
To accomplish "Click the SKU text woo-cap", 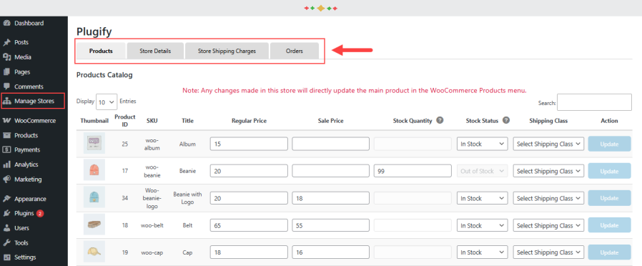I will (152, 252).
